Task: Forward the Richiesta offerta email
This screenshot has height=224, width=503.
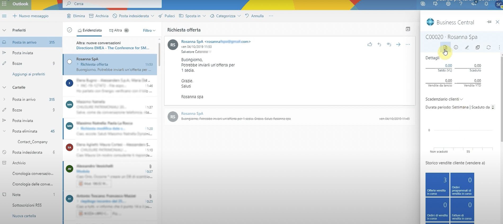Action: coord(398,44)
